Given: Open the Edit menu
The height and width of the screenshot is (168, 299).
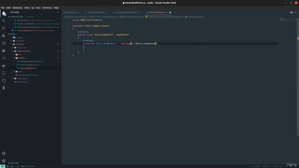Looking at the screenshot, I should (8, 8).
